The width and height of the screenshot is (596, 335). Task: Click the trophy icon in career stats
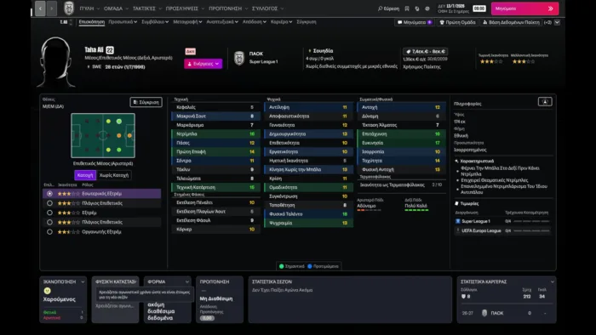click(463, 296)
